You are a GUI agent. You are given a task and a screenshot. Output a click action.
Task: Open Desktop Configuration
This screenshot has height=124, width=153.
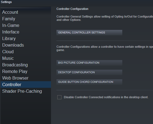tap(89, 72)
